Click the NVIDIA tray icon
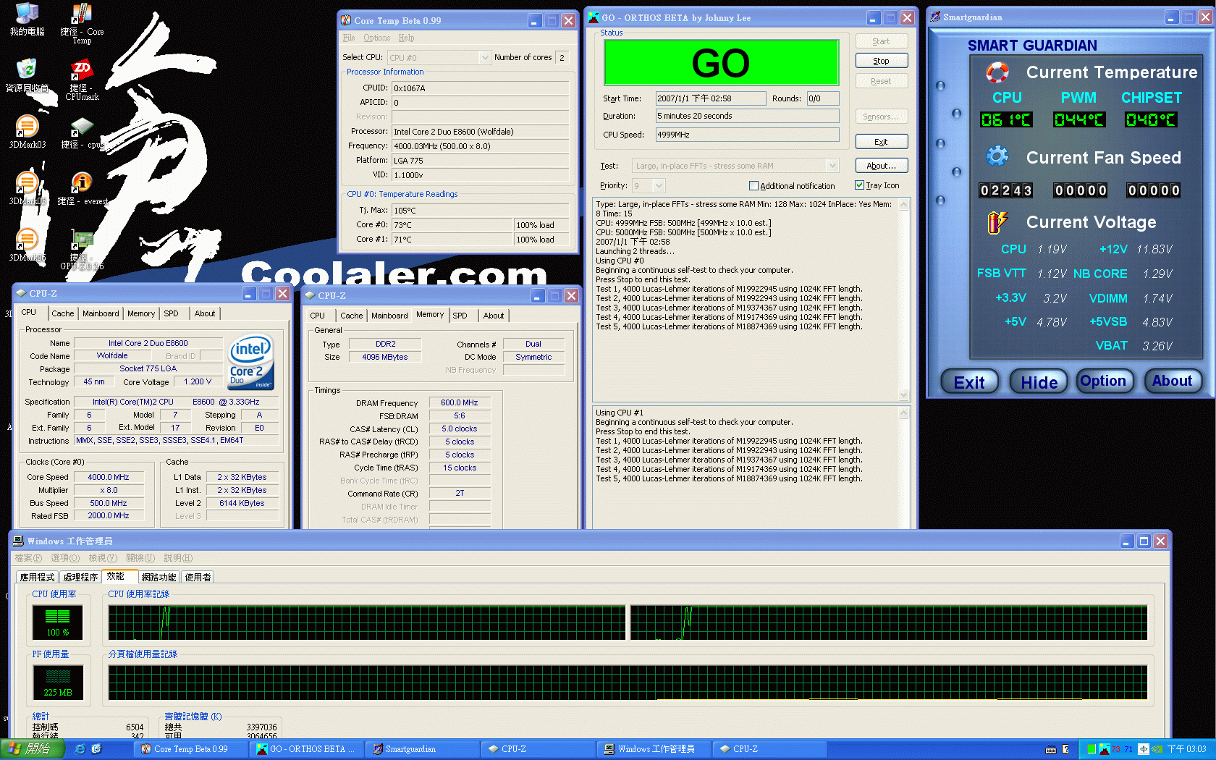Viewport: 1216px width, 760px height. 1157,749
